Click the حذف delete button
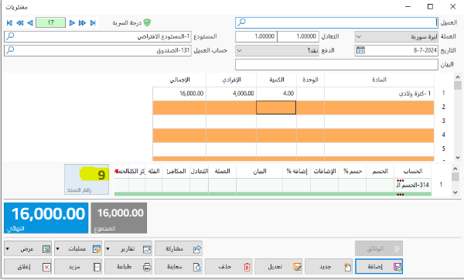 click(x=228, y=267)
